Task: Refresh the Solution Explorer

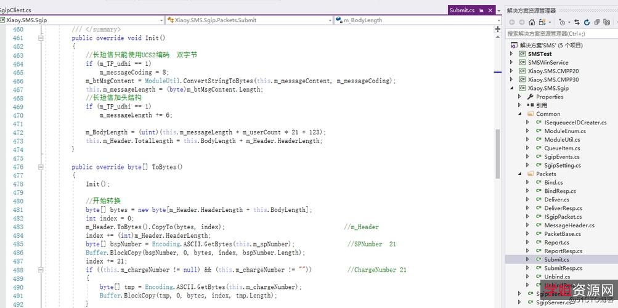Action: tap(587, 22)
